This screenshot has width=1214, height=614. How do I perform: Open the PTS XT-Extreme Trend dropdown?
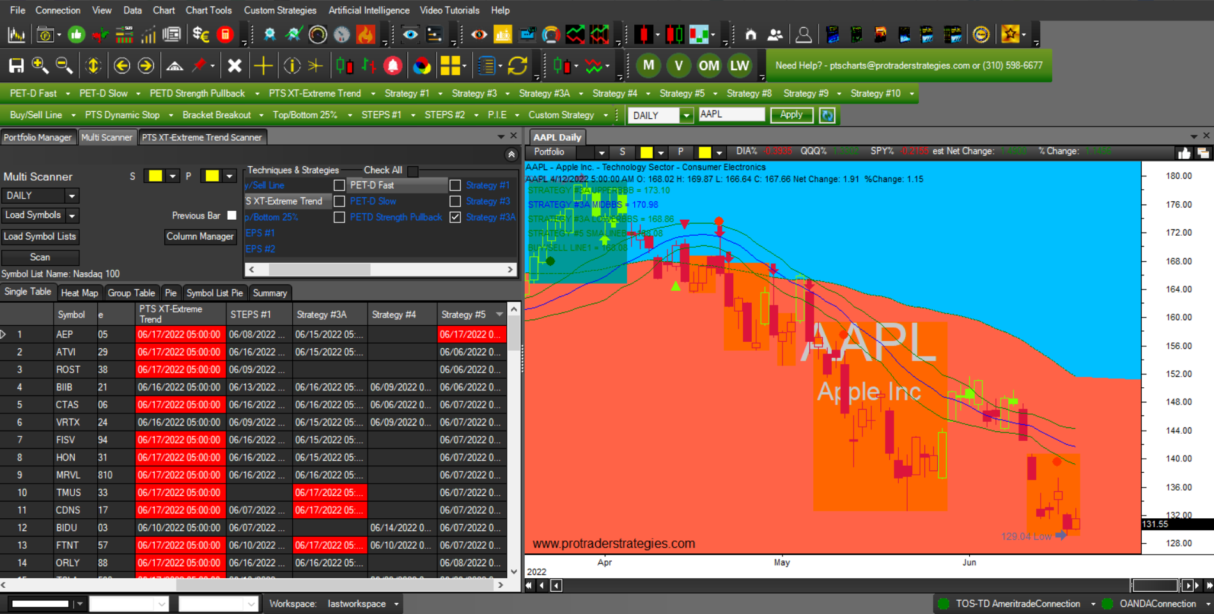(x=373, y=93)
